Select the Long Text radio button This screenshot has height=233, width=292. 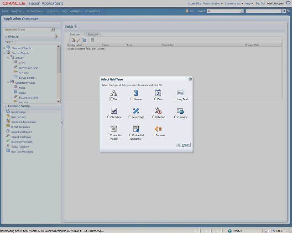175,99
